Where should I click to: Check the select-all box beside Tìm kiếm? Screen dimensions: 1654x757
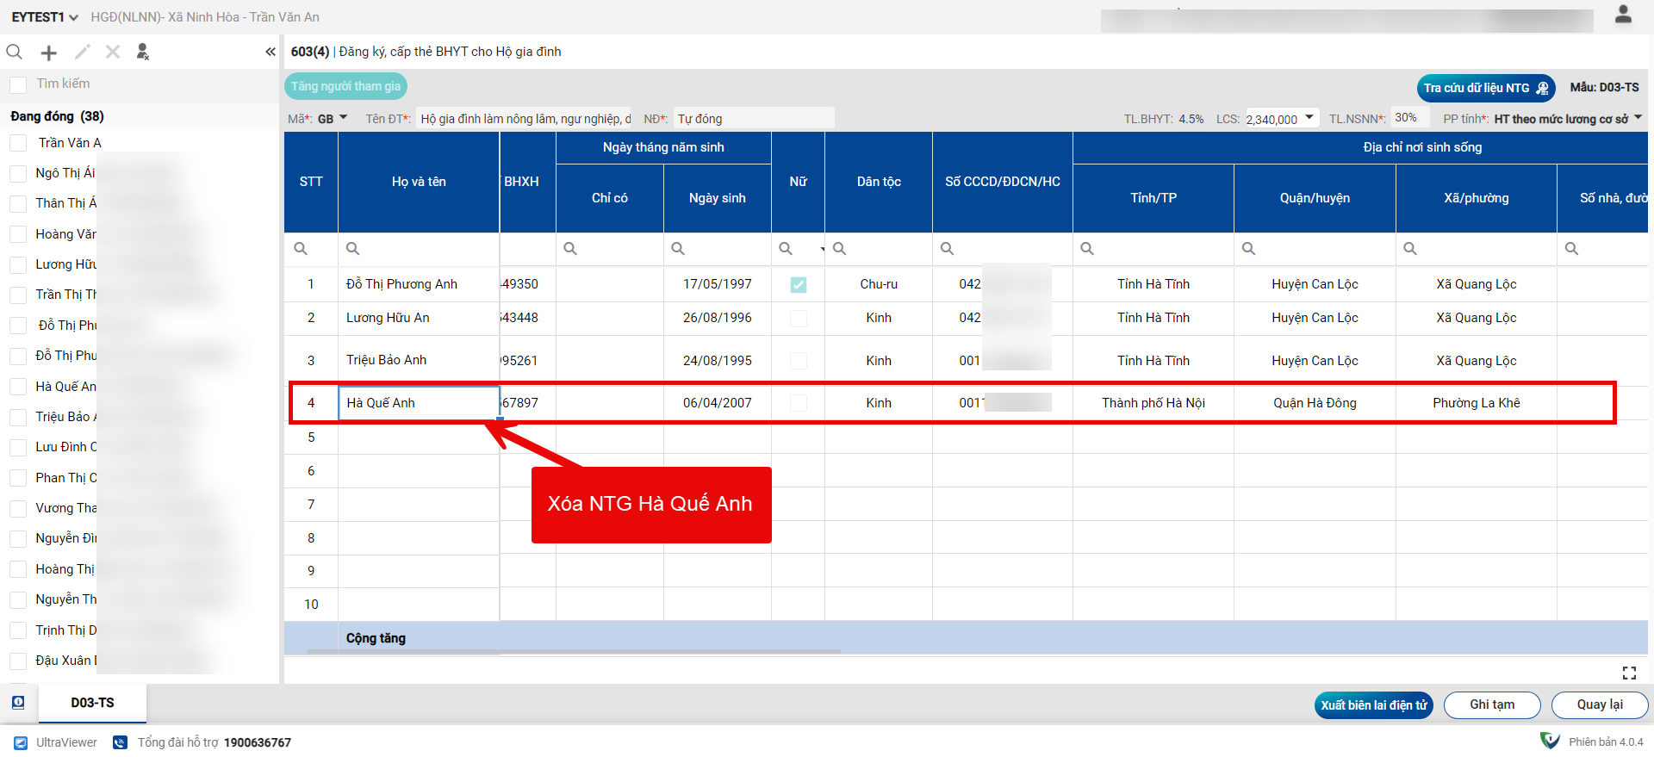click(x=18, y=84)
